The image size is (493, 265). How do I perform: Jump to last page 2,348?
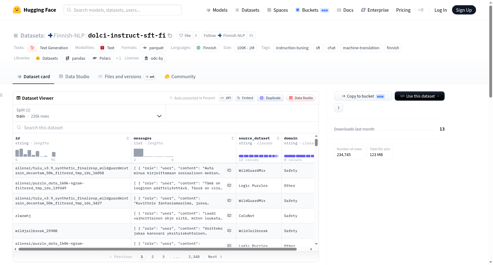[x=194, y=257]
